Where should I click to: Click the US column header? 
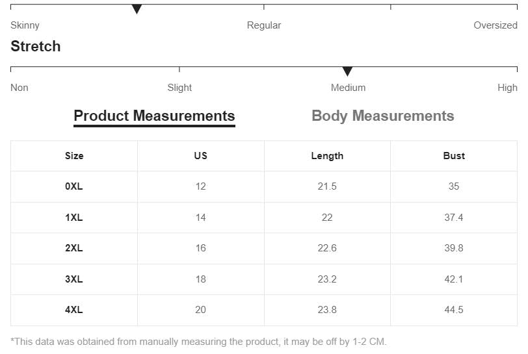point(200,156)
